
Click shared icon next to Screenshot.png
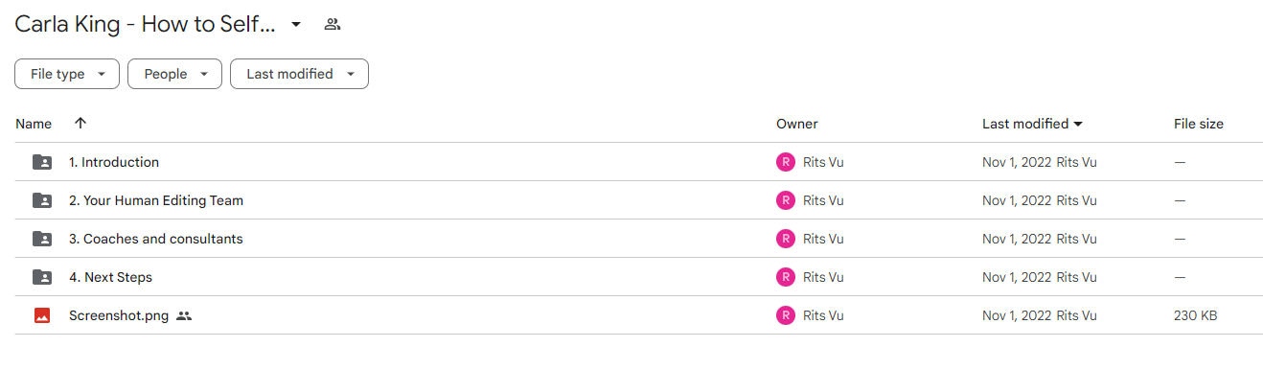pyautogui.click(x=184, y=315)
